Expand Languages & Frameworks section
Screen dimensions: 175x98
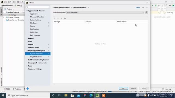pyautogui.click(x=27, y=63)
